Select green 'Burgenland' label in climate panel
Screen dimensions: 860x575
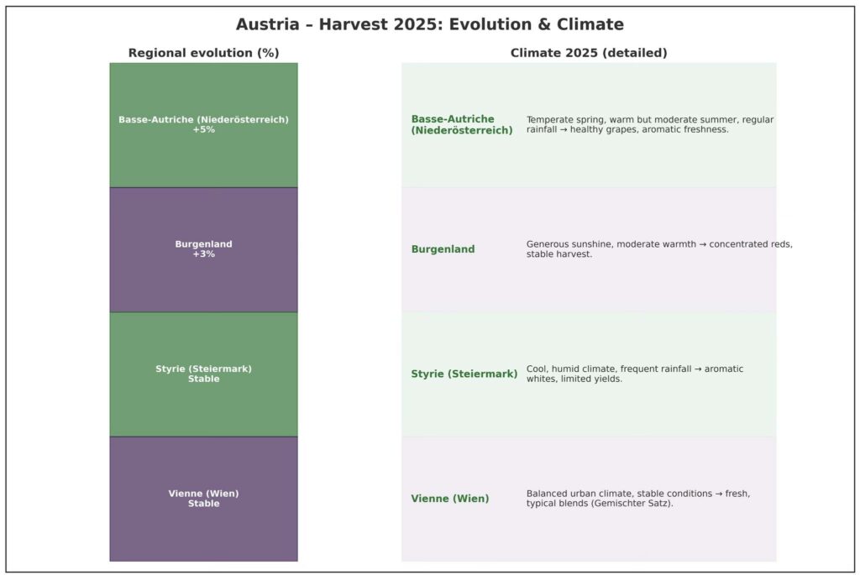pyautogui.click(x=443, y=249)
